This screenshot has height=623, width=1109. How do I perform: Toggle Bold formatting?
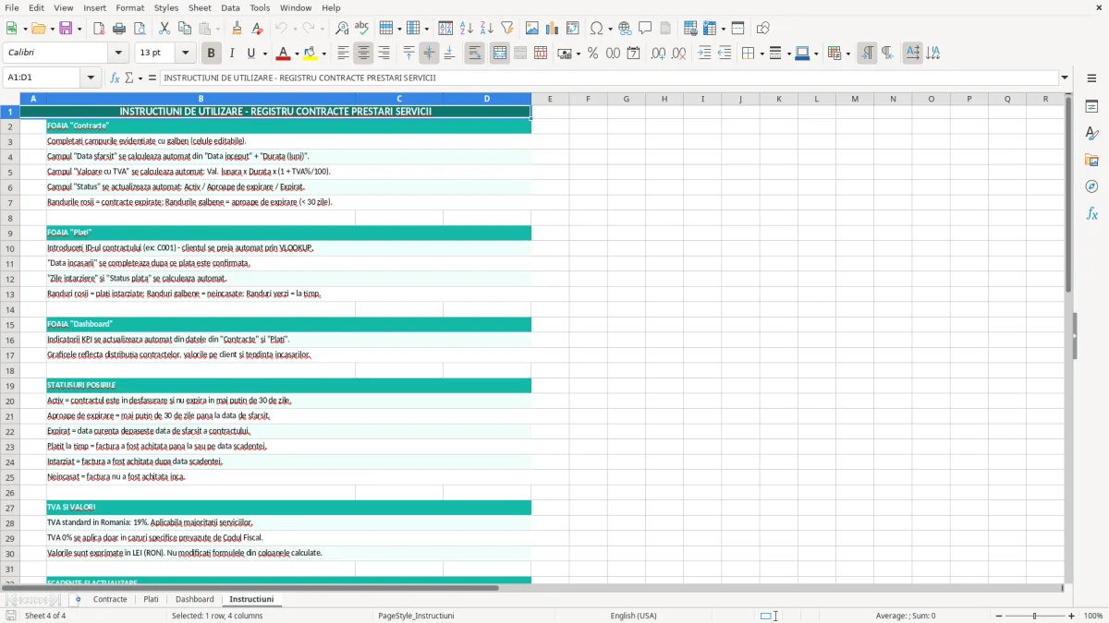click(x=212, y=54)
